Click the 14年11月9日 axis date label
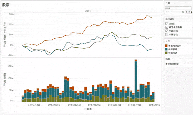The image size is (193, 115). (134, 105)
